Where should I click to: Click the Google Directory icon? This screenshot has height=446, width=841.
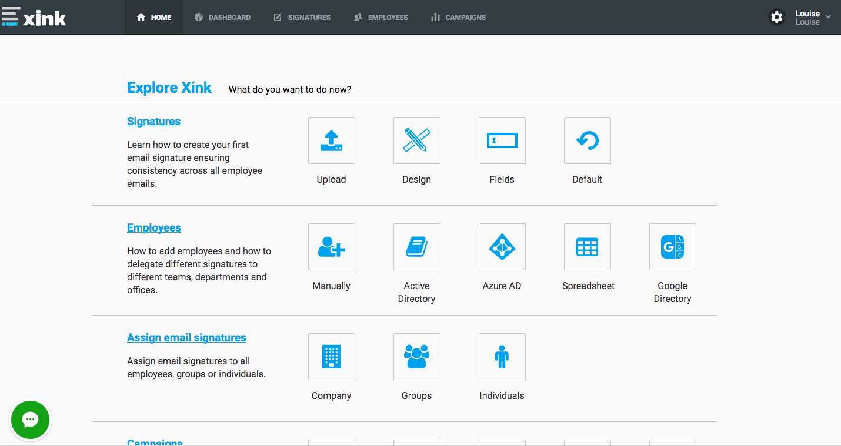[x=672, y=247]
